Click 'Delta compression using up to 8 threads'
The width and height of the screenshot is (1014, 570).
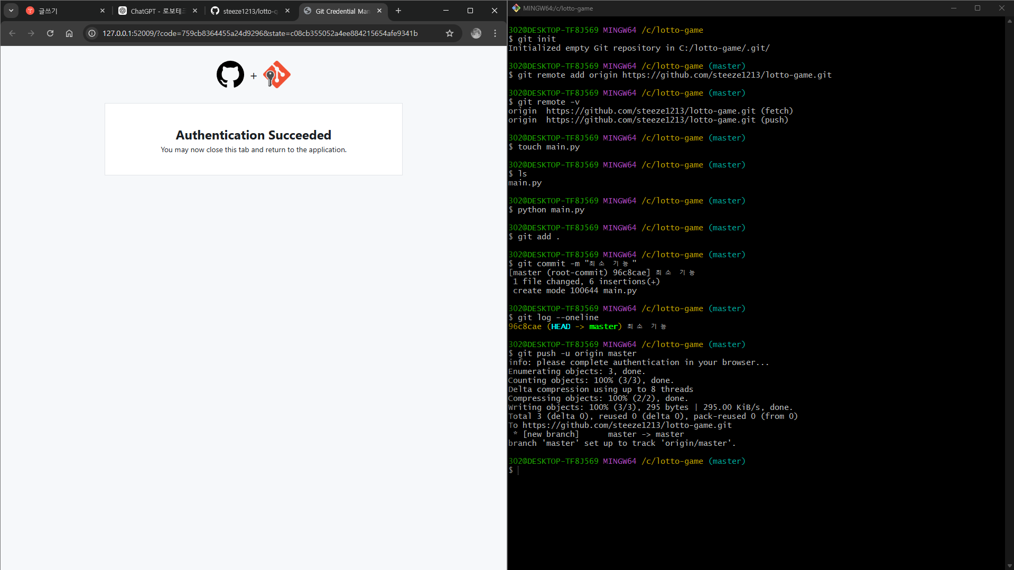click(x=601, y=389)
